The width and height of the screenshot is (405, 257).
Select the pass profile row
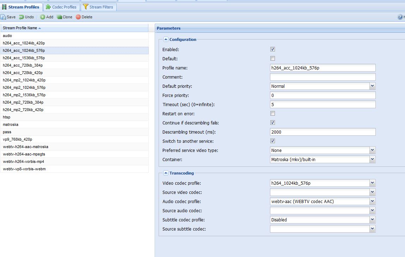coord(74,132)
